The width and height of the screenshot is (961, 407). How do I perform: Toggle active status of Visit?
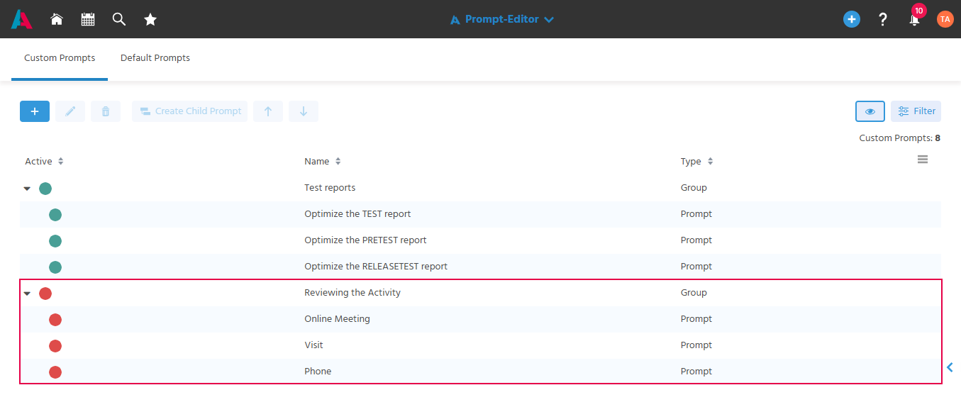[55, 346]
